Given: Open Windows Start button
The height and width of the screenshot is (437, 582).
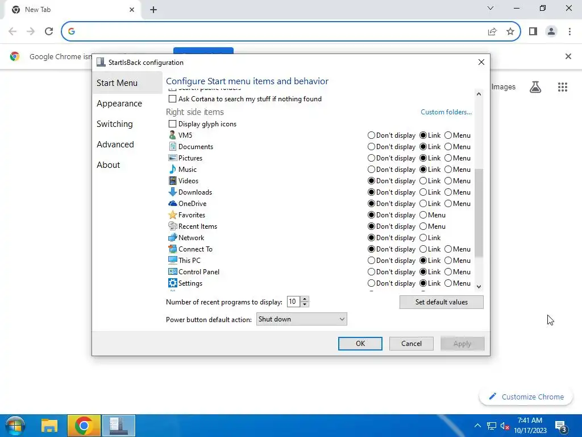Looking at the screenshot, I should pos(15,426).
